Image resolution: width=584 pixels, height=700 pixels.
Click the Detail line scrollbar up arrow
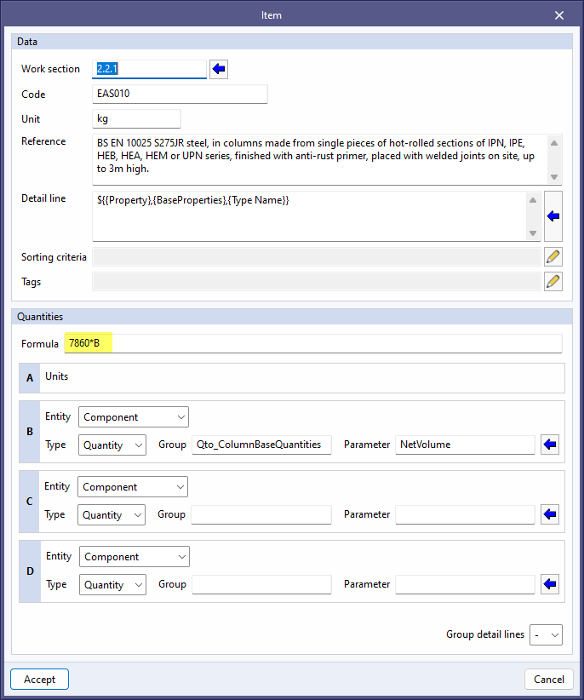[533, 200]
